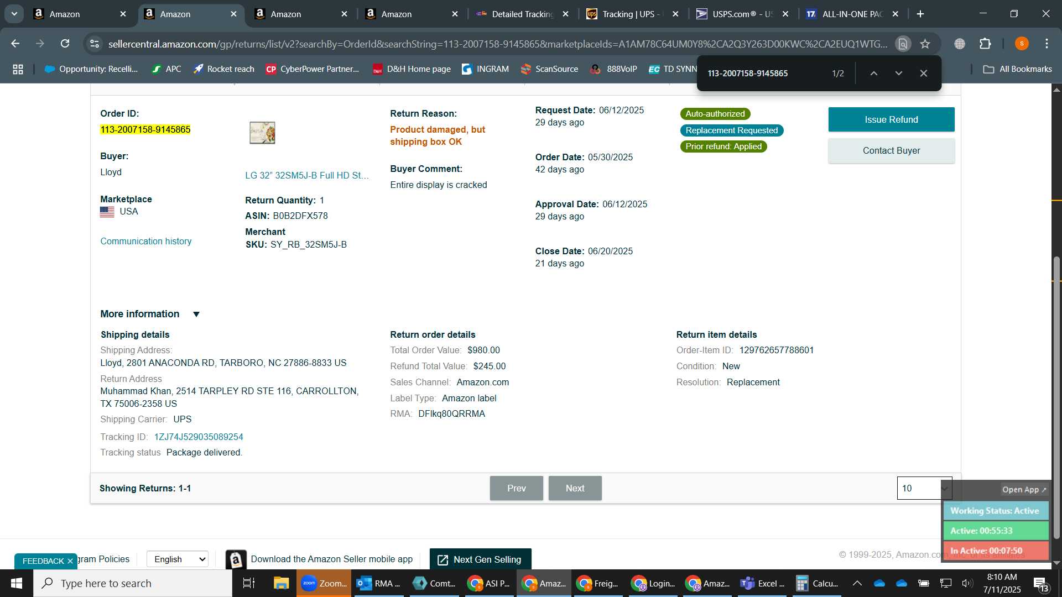Open a new browser tab
This screenshot has width=1062, height=597.
click(920, 14)
